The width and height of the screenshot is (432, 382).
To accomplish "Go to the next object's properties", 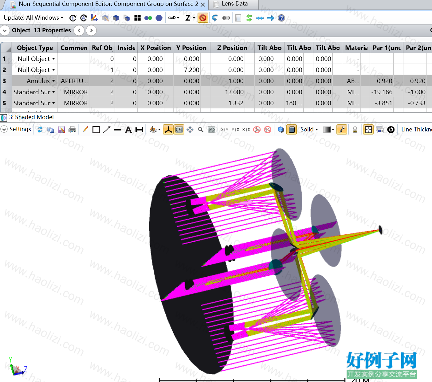I will click(91, 30).
